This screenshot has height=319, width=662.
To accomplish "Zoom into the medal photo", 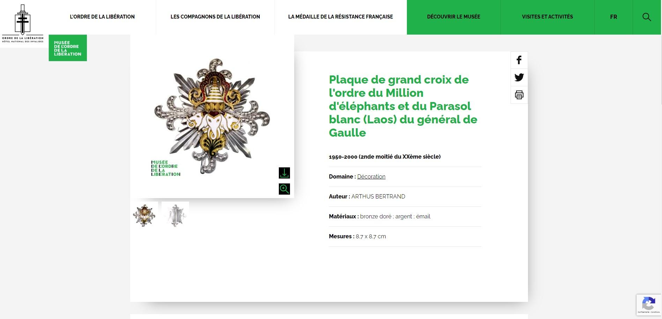I will (x=284, y=189).
